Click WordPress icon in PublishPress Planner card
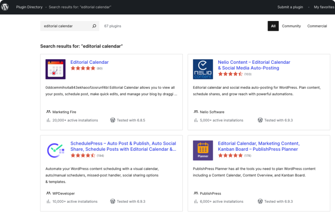The height and width of the screenshot is (214, 335). click(x=260, y=201)
